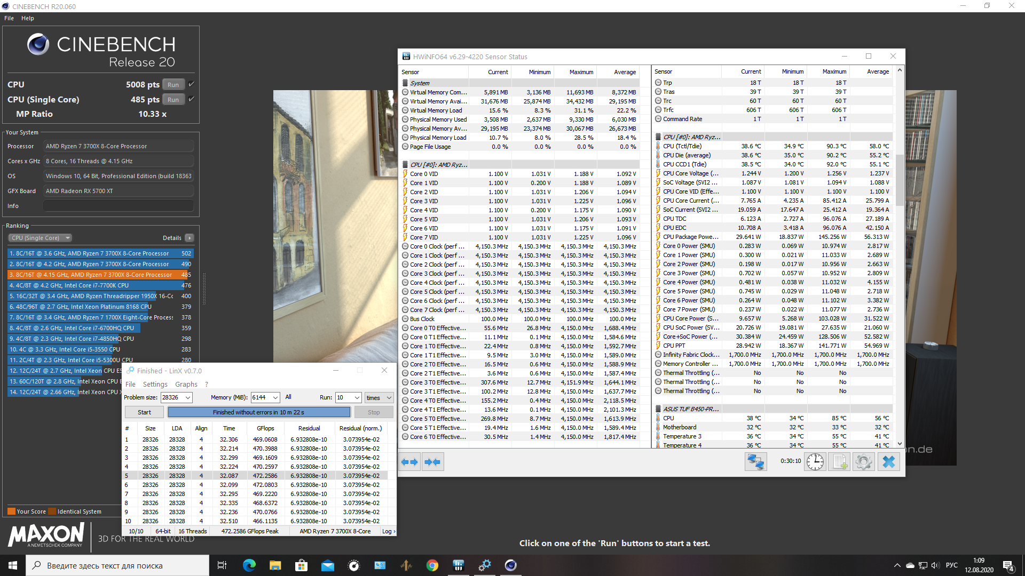This screenshot has height=576, width=1025.
Task: Click the blue X close sensors icon
Action: pyautogui.click(x=888, y=461)
